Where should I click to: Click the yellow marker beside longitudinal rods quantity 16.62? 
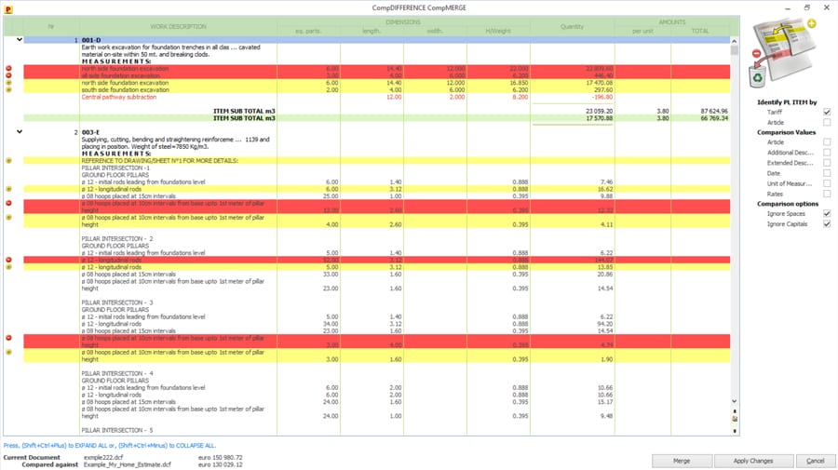pyautogui.click(x=8, y=189)
